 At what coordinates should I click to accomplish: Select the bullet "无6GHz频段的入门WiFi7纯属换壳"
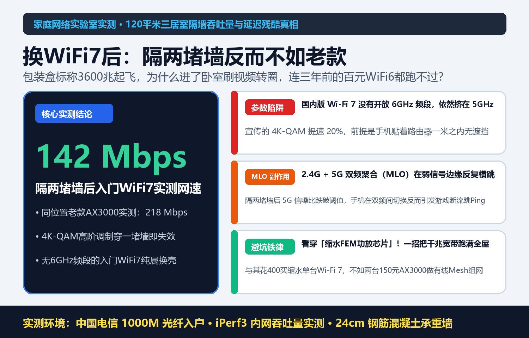click(x=106, y=260)
